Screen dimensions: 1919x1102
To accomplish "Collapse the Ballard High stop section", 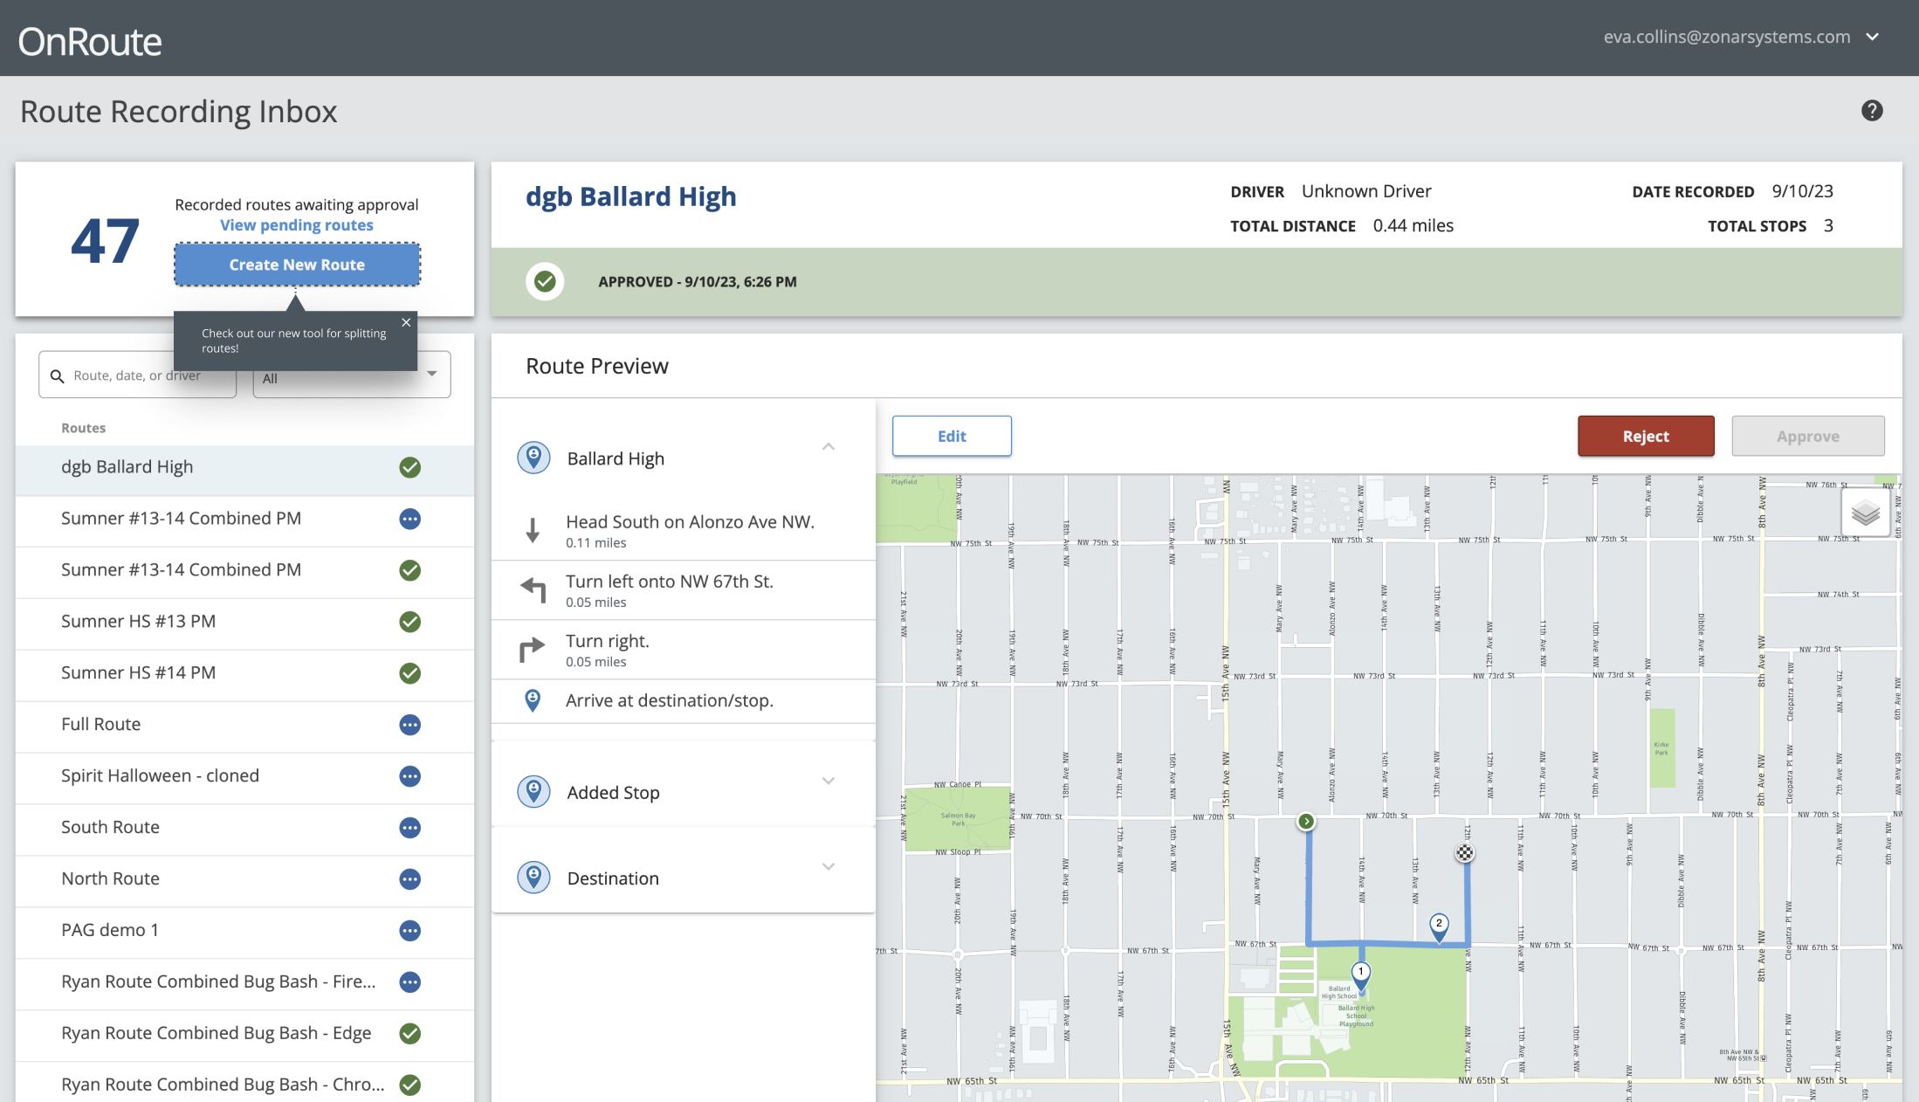I will [x=828, y=447].
